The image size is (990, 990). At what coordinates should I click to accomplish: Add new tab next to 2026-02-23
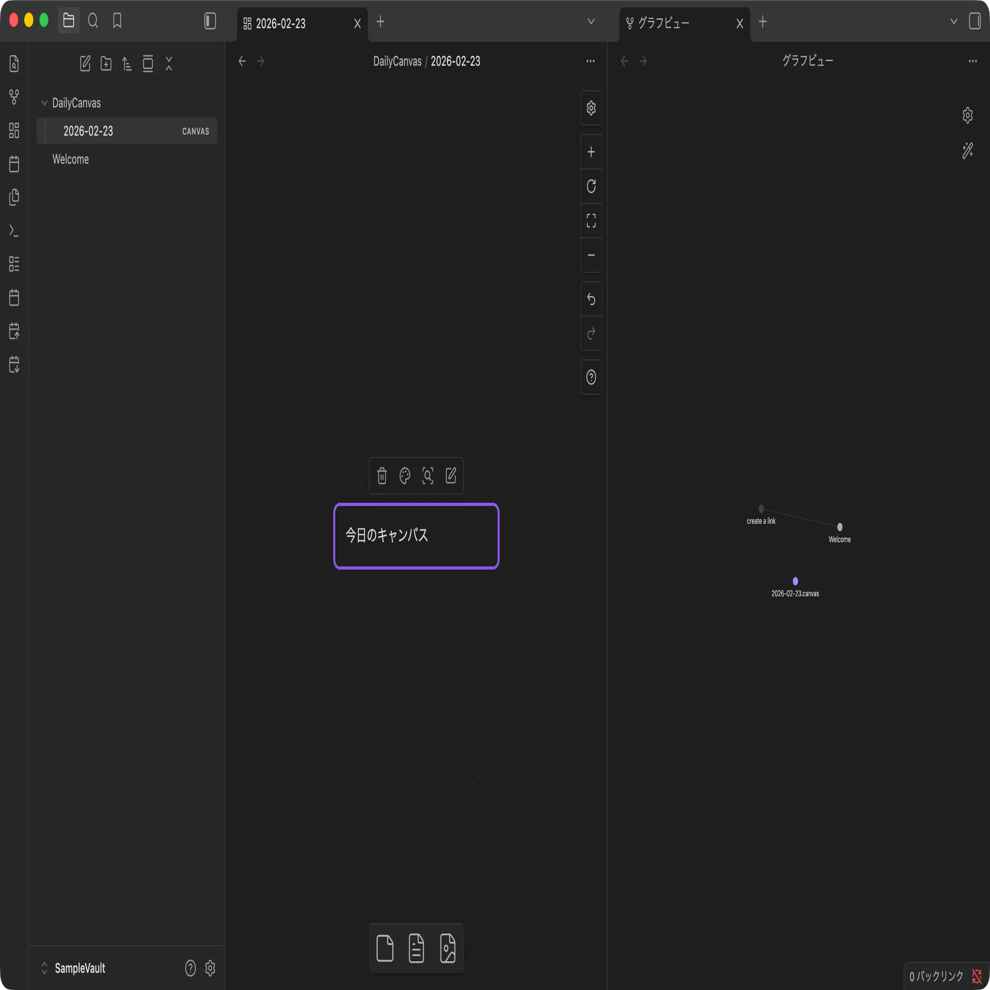click(x=380, y=22)
